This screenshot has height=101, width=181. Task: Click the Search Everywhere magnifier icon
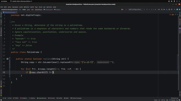175,10
